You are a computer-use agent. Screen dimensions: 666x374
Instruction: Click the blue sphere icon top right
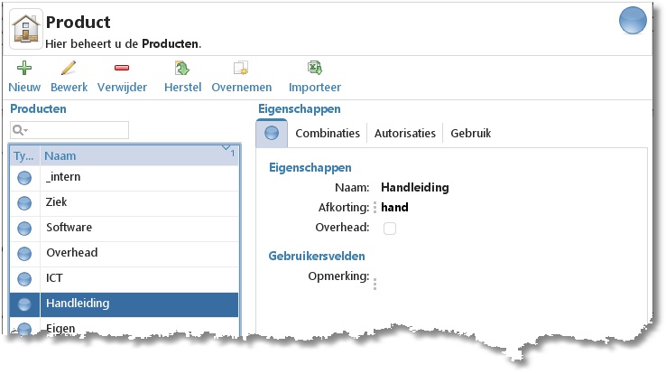[x=633, y=21]
